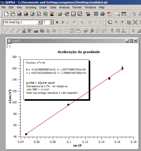This screenshot has height=151, width=141.
Task: Open the Windows menu
Action: (90, 7)
